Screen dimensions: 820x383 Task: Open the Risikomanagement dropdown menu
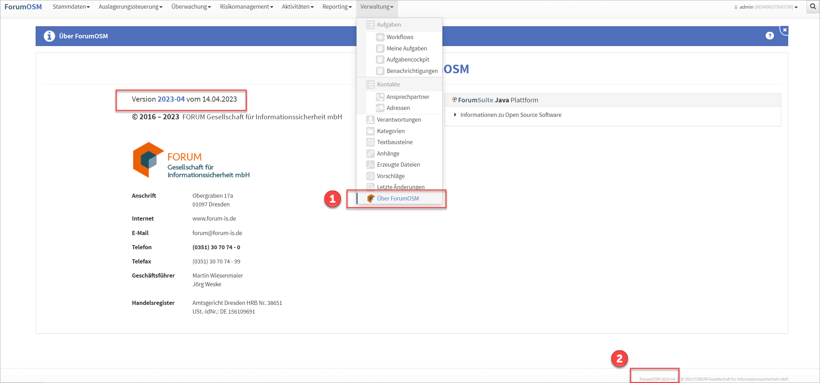246,7
